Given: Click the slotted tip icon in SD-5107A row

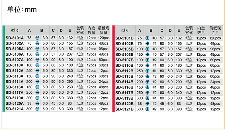Looking at the screenshot, I should tap(37, 60).
